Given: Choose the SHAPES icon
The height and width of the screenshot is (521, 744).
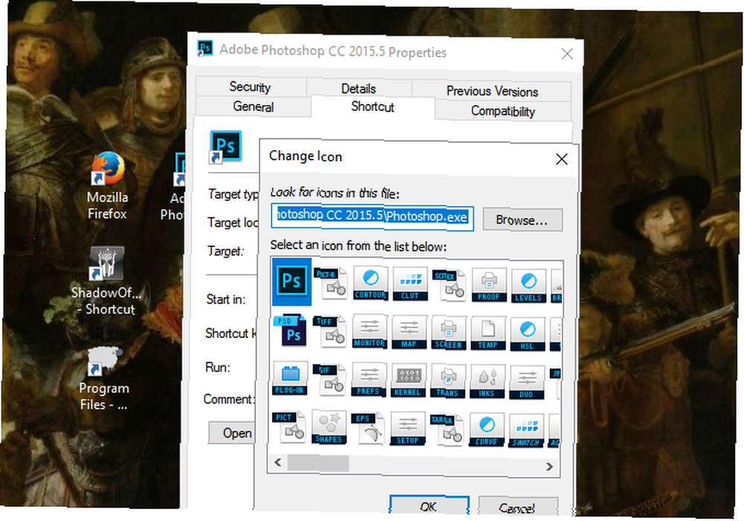Looking at the screenshot, I should pyautogui.click(x=329, y=427).
